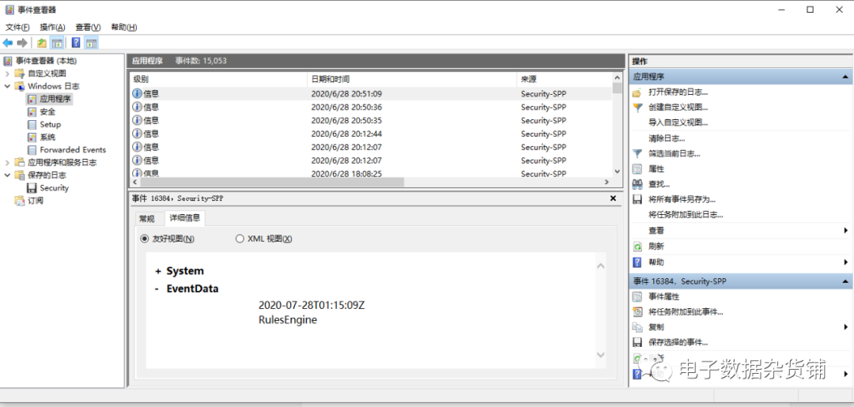Close the event 16384 preview pane
This screenshot has height=407, width=854.
coord(613,198)
